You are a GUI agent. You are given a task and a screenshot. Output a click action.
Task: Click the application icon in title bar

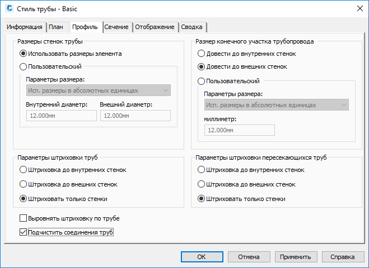click(x=9, y=8)
